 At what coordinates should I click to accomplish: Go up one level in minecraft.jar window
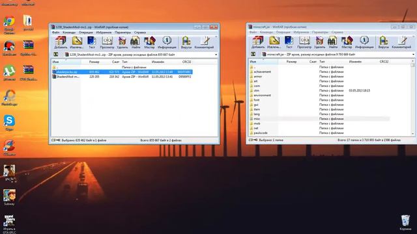[x=253, y=54]
